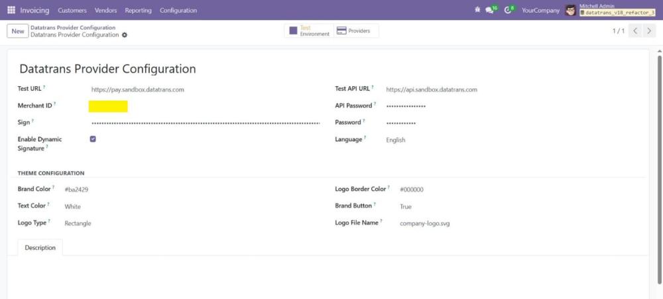
Task: Open the Providers smart button
Action: [x=355, y=31]
